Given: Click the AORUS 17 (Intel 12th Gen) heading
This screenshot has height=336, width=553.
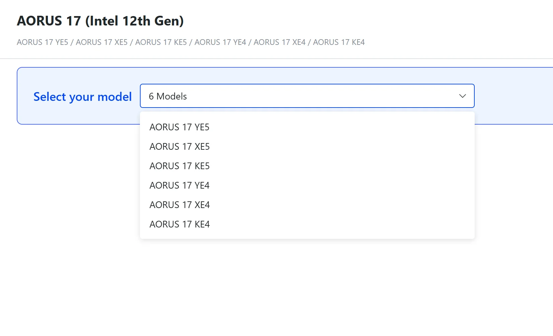Looking at the screenshot, I should pos(100,21).
